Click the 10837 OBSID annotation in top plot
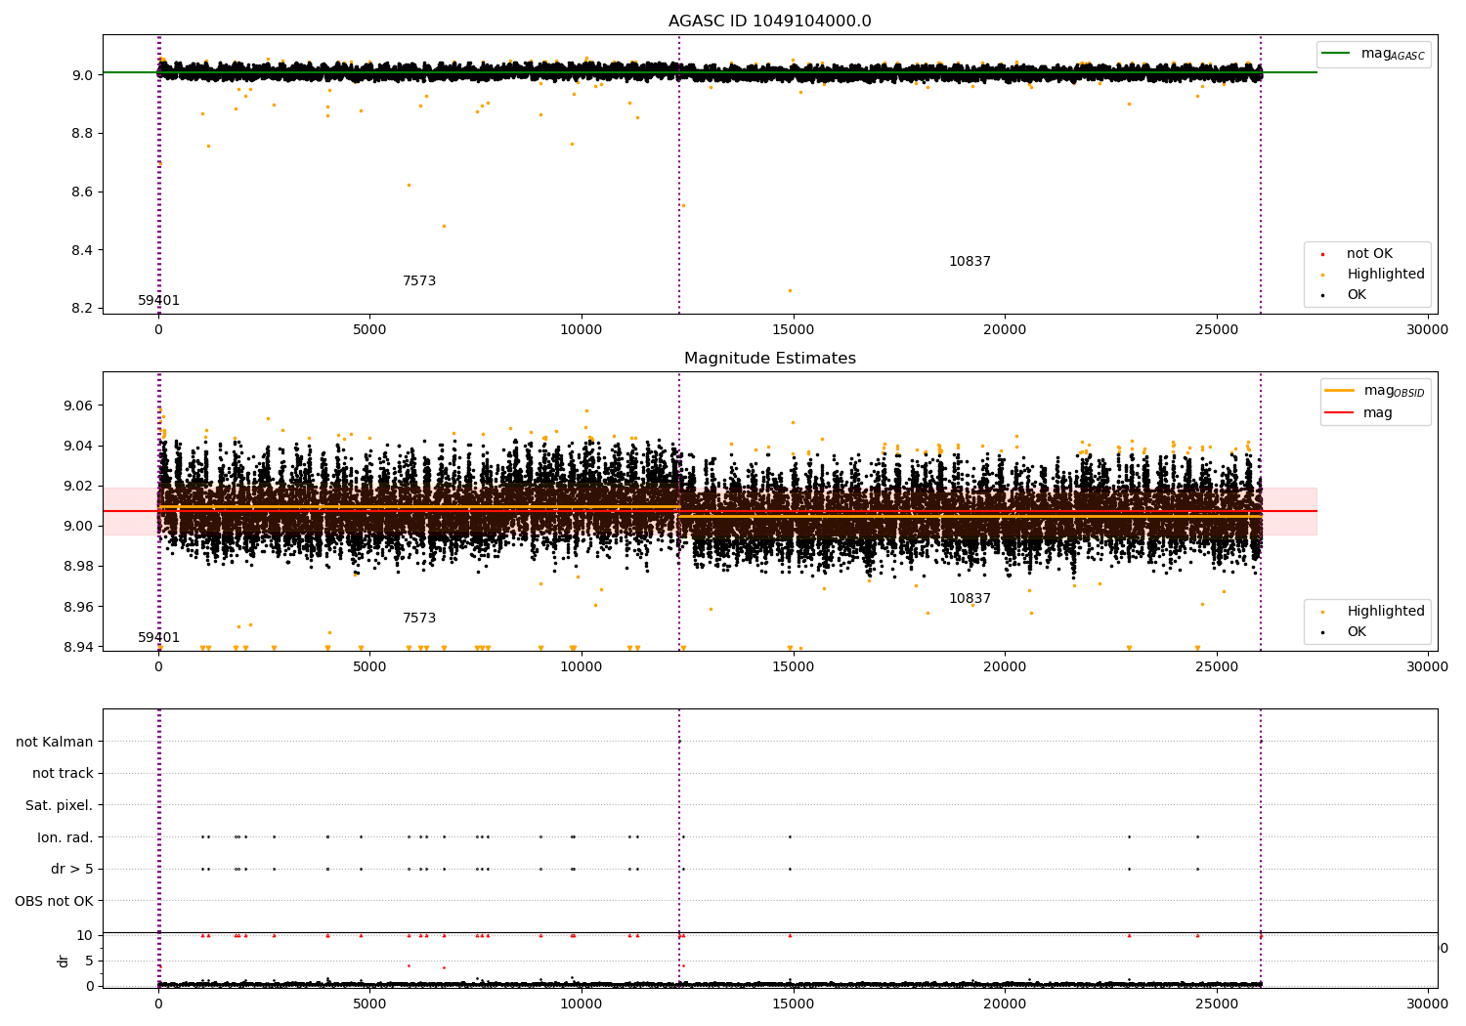This screenshot has width=1466, height=1026. pyautogui.click(x=970, y=262)
